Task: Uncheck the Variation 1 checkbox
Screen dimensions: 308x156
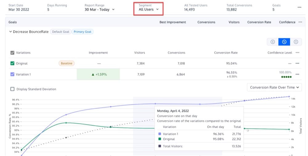Action: tap(12, 74)
